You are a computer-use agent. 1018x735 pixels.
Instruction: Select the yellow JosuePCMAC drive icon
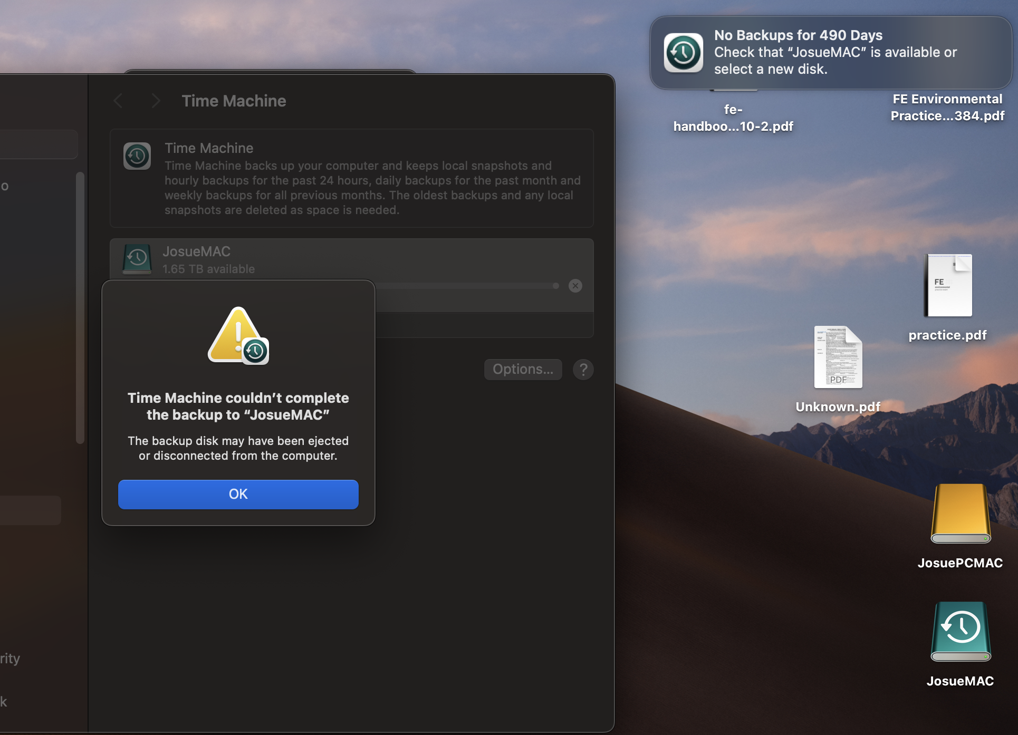(960, 514)
